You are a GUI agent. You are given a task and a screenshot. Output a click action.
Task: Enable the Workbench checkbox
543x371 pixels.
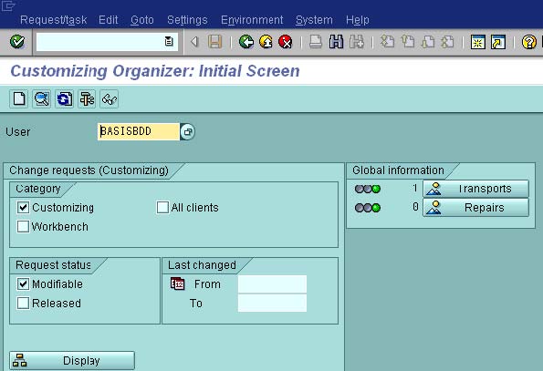[x=23, y=226]
